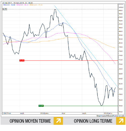Click the 2017mai axis label
Viewport: 126px width, 131px height.
click(7, 113)
